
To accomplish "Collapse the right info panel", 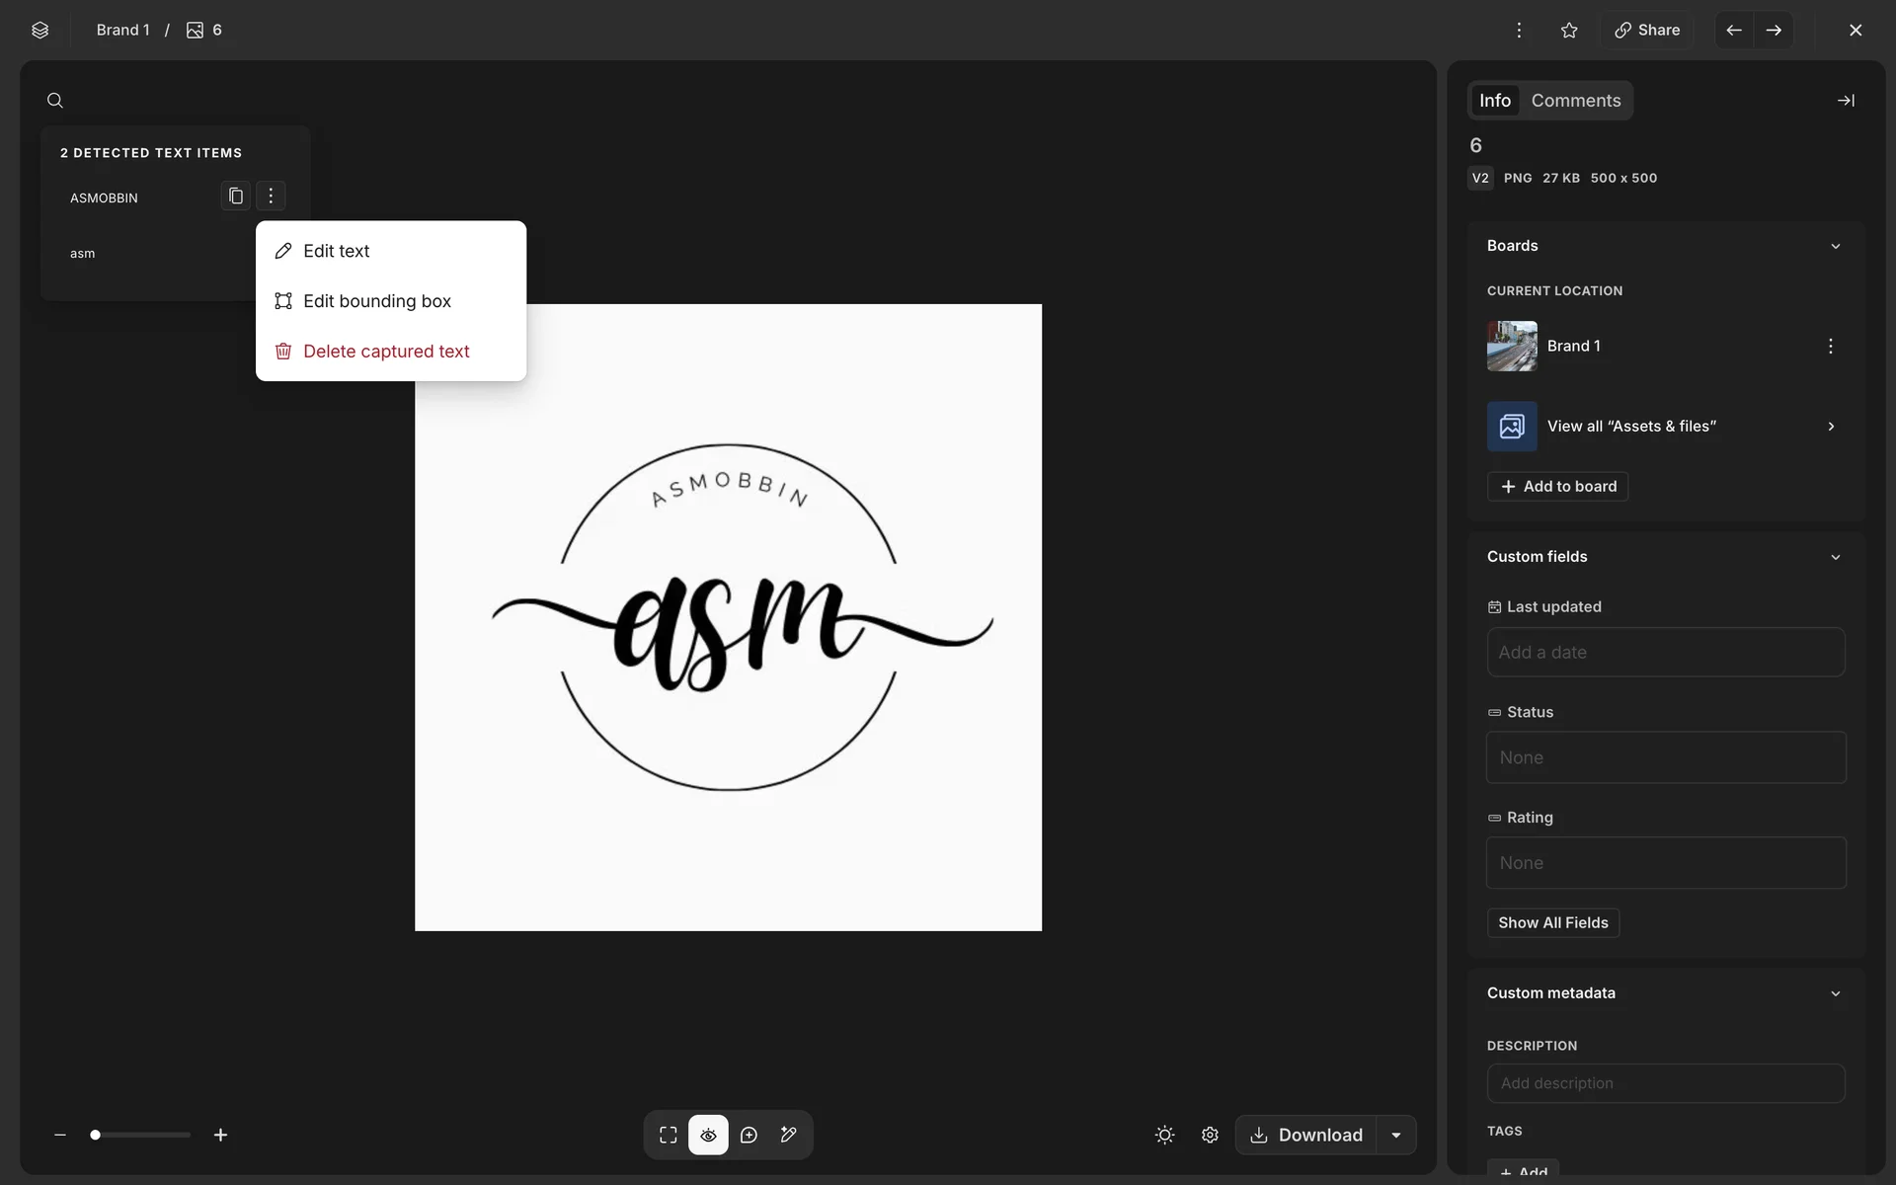I will click(1845, 101).
